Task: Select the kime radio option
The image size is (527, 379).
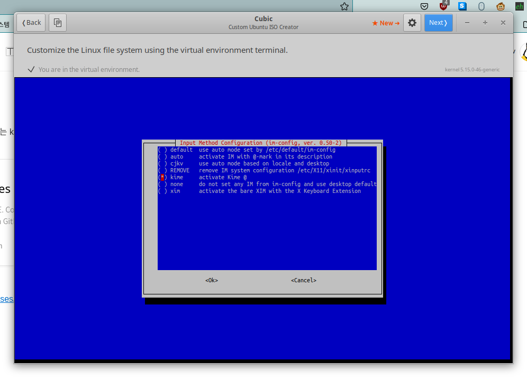Action: pyautogui.click(x=162, y=177)
